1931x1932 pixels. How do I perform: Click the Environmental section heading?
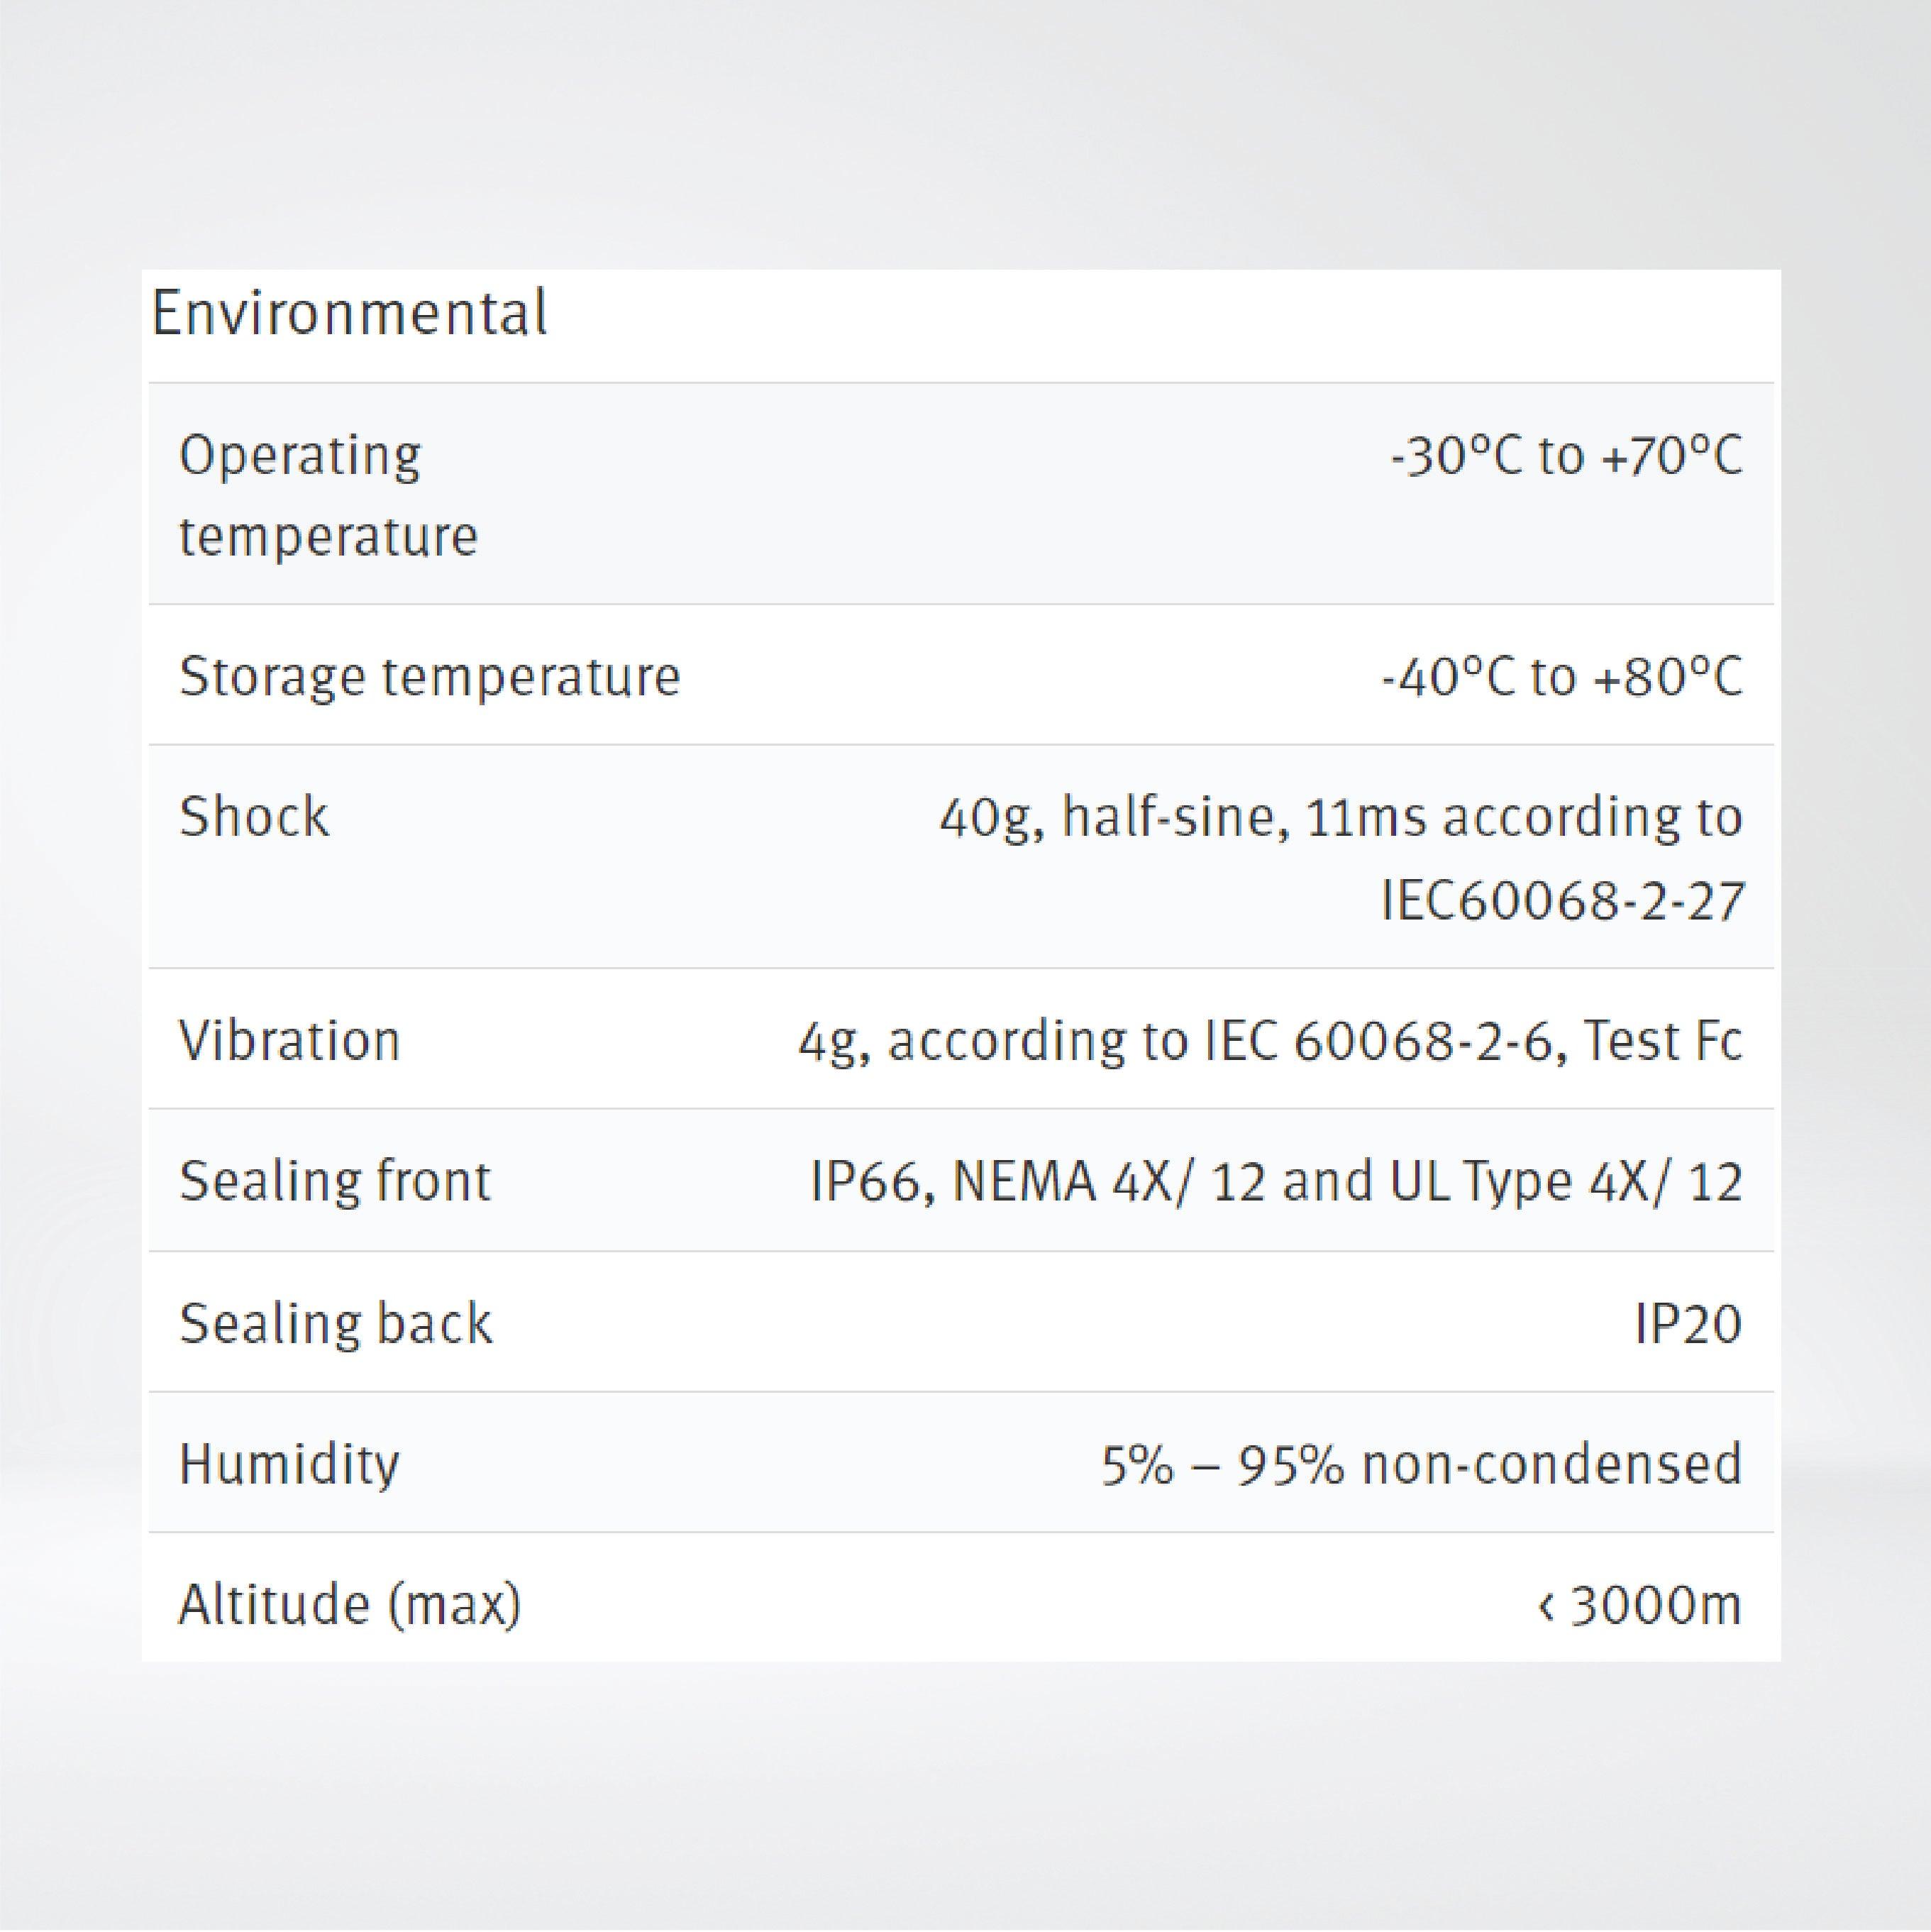coord(349,313)
